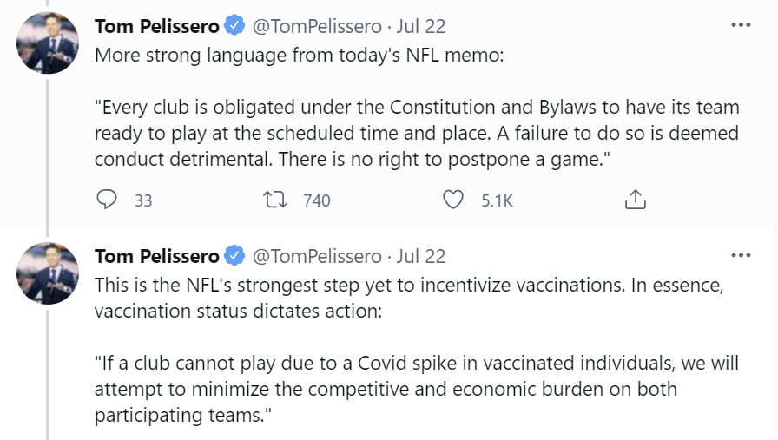Click the 33 replies count

[143, 200]
